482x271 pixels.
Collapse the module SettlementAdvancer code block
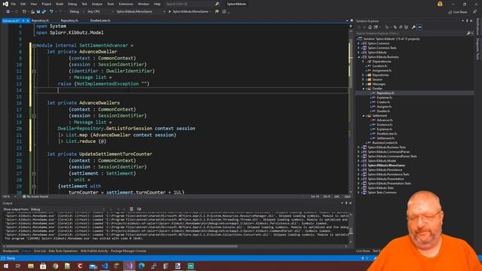pyautogui.click(x=34, y=45)
